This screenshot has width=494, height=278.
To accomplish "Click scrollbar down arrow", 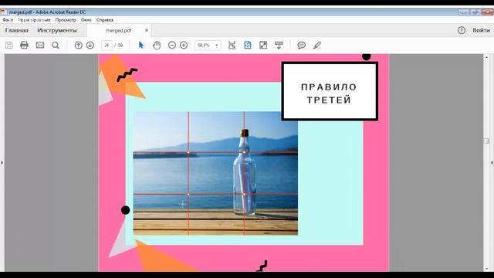I will coord(486,269).
